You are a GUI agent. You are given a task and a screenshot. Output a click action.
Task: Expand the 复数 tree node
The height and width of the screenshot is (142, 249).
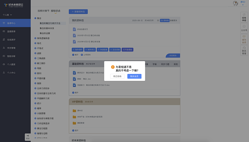(x=35, y=83)
